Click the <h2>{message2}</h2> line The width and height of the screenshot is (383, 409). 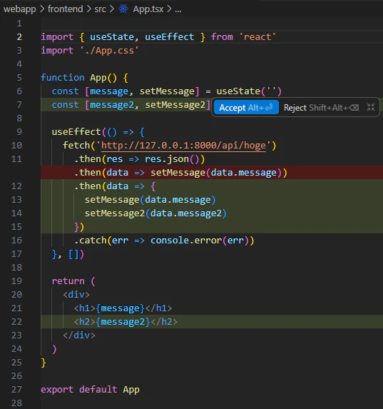pyautogui.click(x=126, y=322)
